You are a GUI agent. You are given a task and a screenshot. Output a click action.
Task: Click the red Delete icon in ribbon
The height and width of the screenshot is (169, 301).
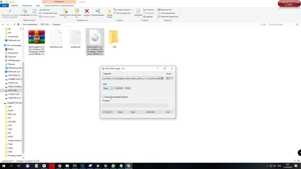pos(87,11)
